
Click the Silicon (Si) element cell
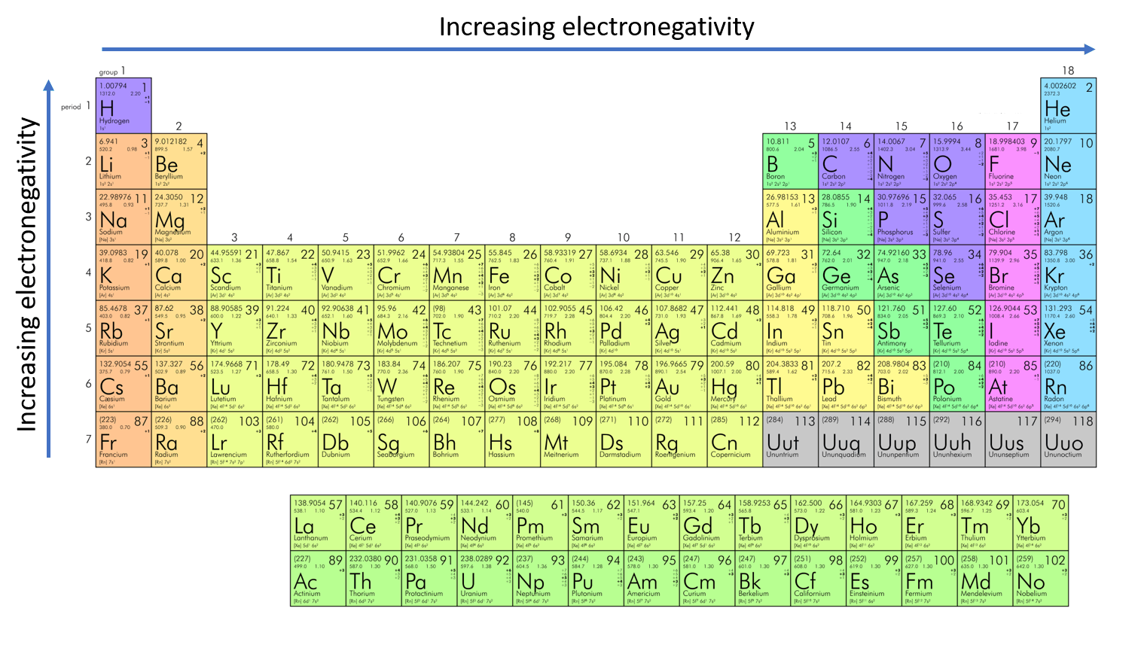[x=846, y=217]
